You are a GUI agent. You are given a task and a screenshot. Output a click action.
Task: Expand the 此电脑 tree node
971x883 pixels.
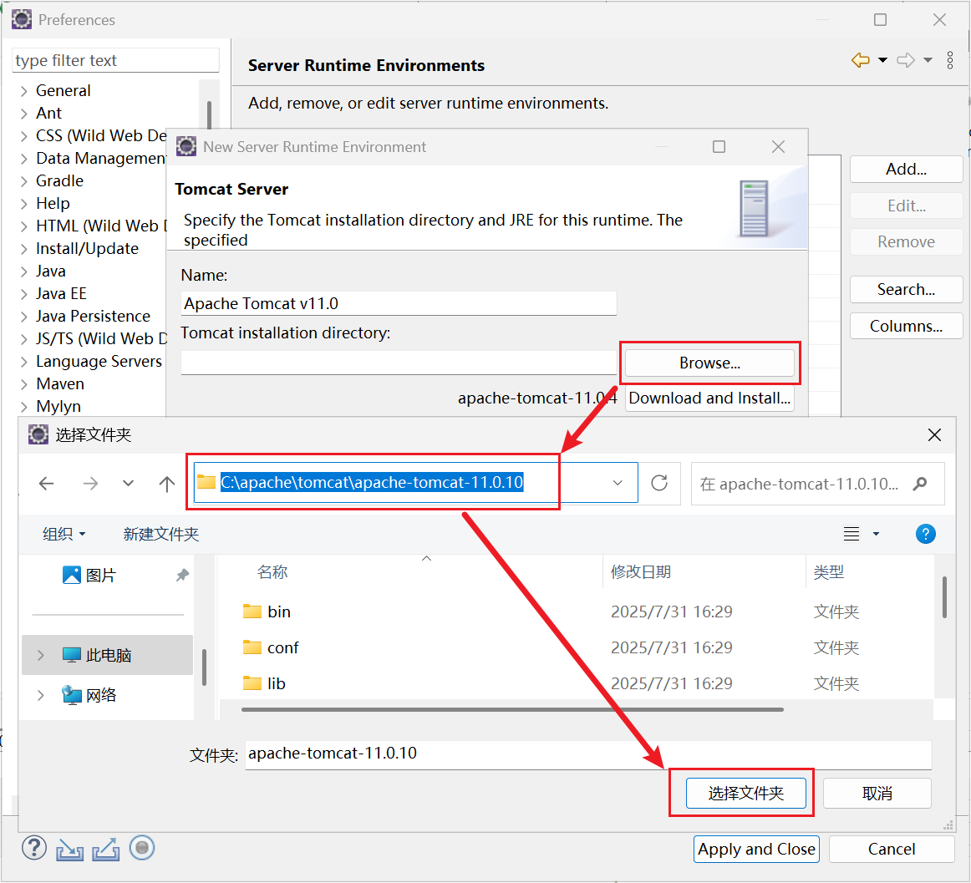[x=41, y=655]
